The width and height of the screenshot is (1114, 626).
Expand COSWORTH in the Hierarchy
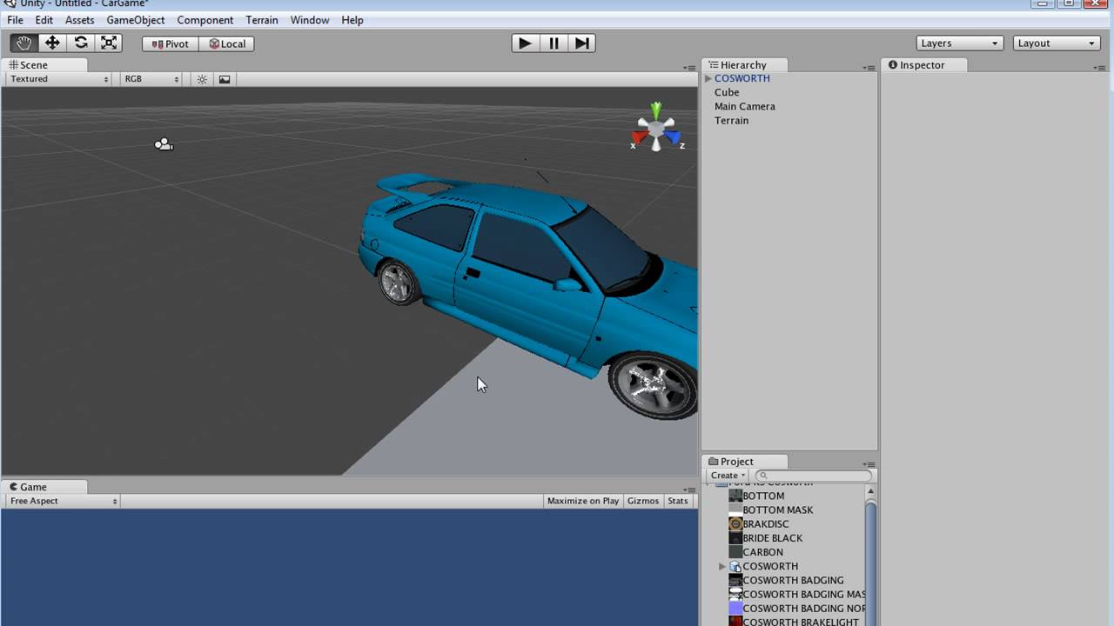(x=708, y=78)
